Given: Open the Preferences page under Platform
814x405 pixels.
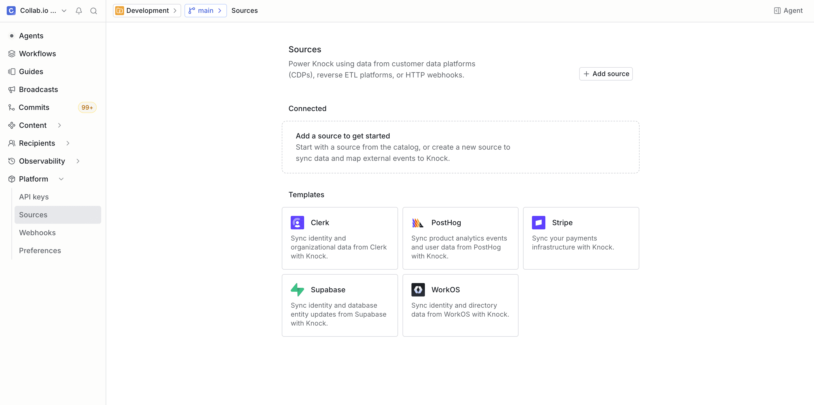Looking at the screenshot, I should pos(40,250).
